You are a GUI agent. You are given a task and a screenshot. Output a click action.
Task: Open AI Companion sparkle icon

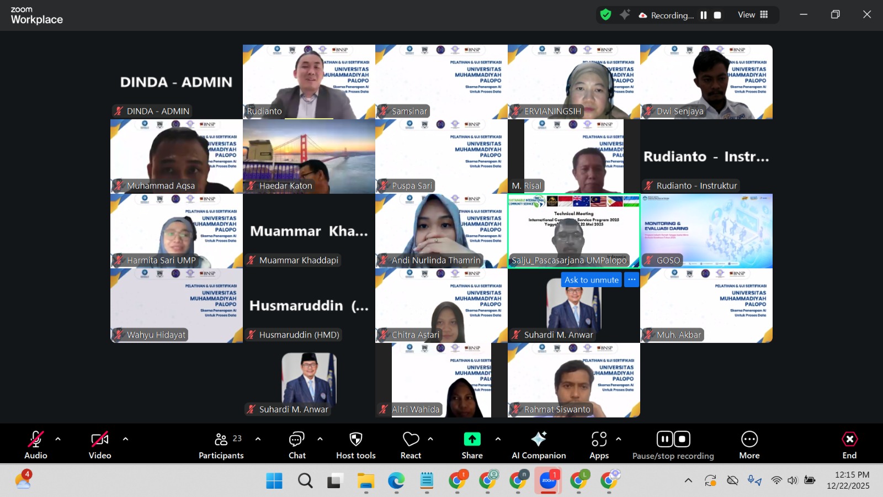(x=538, y=445)
